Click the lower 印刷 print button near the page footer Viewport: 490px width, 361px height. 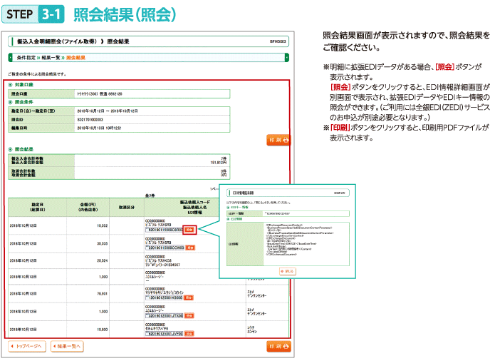[x=278, y=346]
